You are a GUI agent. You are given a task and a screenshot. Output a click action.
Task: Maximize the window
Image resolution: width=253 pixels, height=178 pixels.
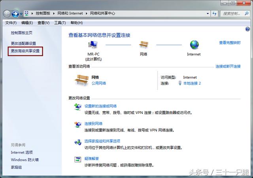click(233, 3)
